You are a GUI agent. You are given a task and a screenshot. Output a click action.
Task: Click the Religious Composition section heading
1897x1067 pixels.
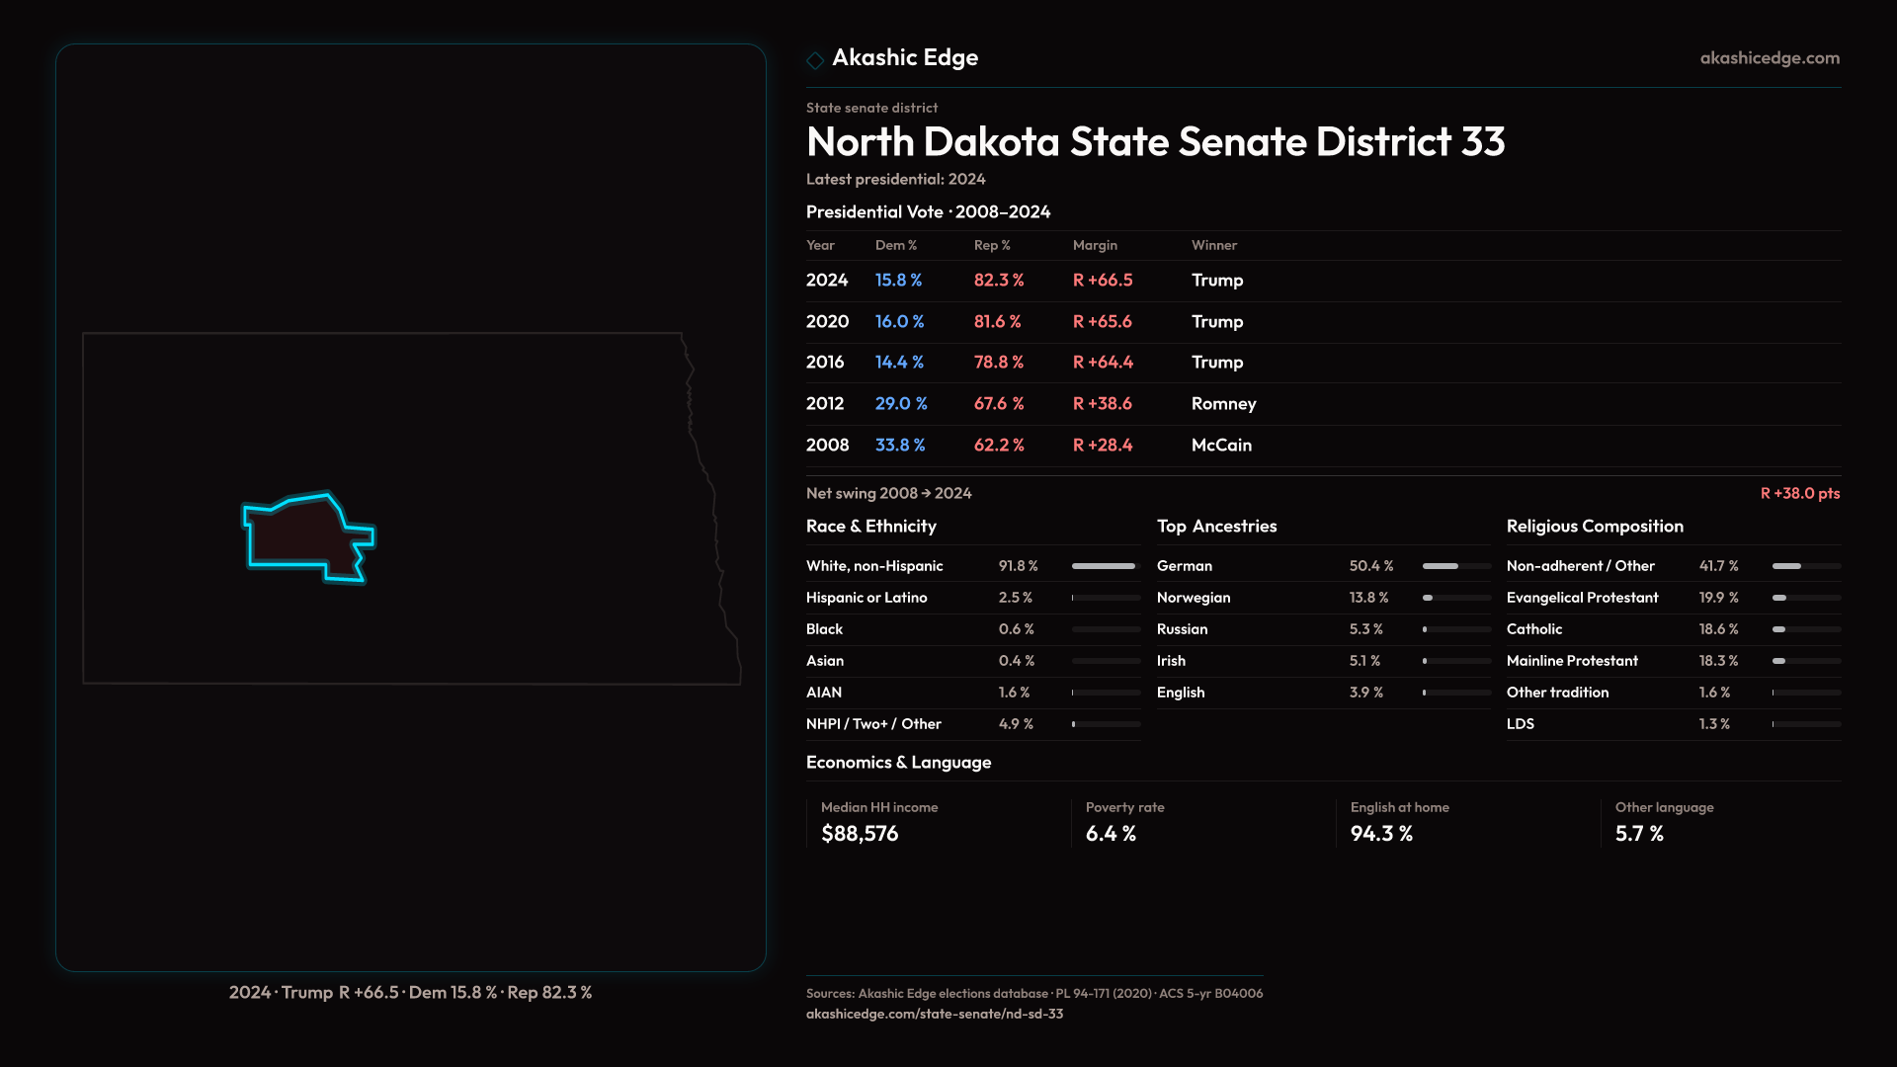(1594, 527)
